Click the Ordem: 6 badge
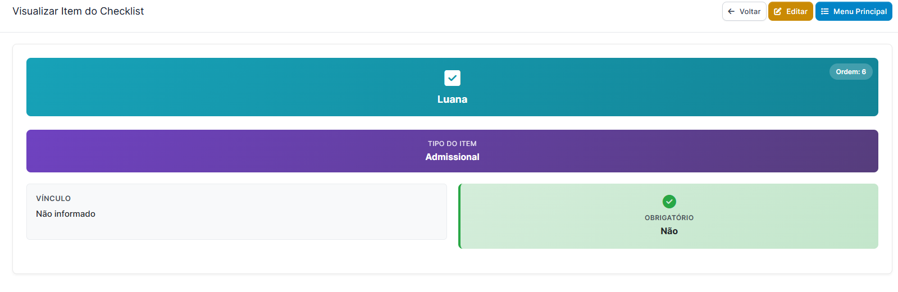898x292 pixels. (851, 72)
